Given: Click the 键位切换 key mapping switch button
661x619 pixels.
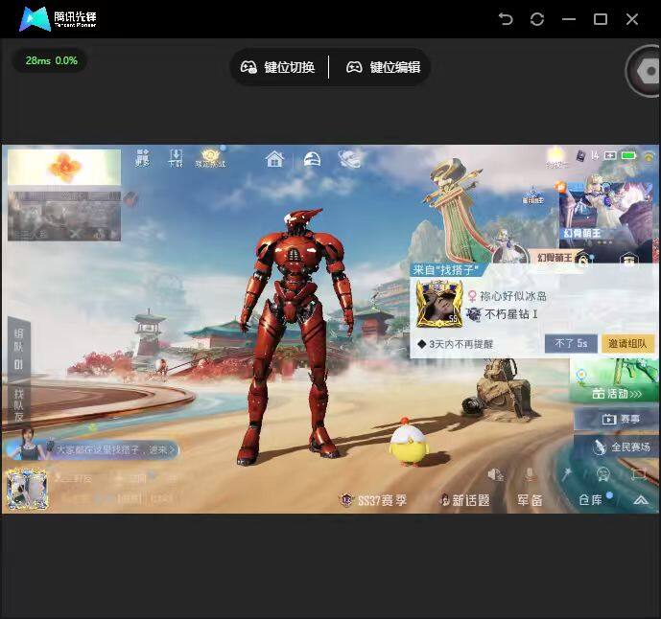Looking at the screenshot, I should point(278,67).
